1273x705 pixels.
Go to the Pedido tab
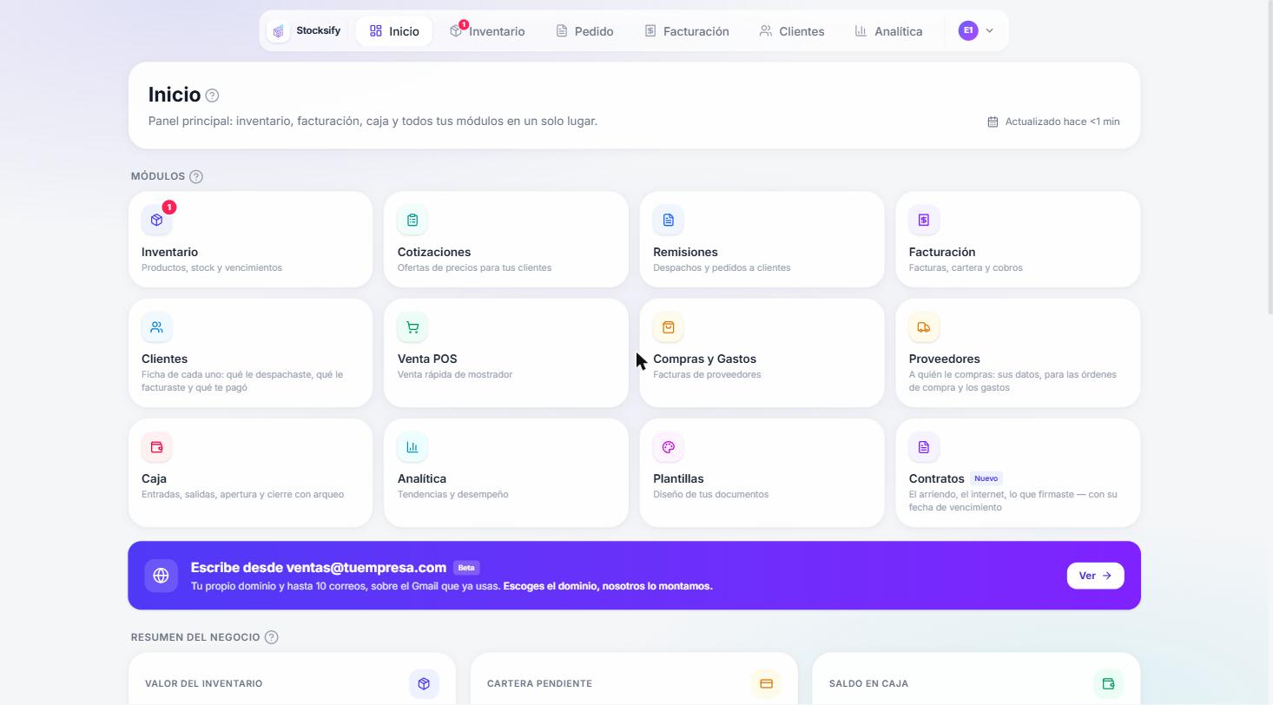pos(584,31)
